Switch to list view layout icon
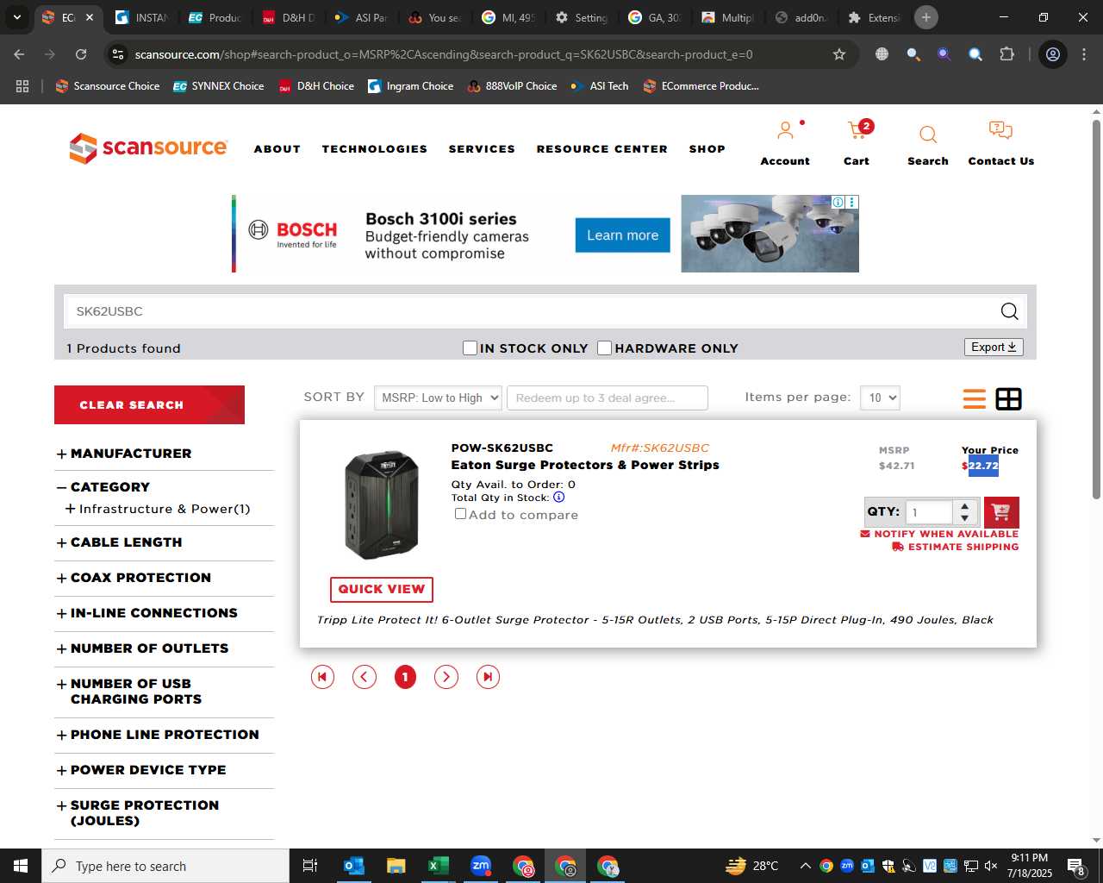The image size is (1103, 883). [x=975, y=398]
